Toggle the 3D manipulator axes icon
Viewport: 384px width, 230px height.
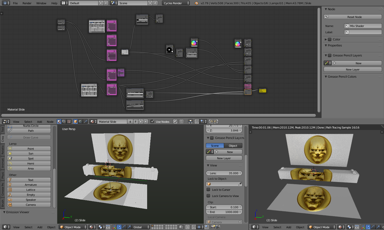[x=114, y=227]
